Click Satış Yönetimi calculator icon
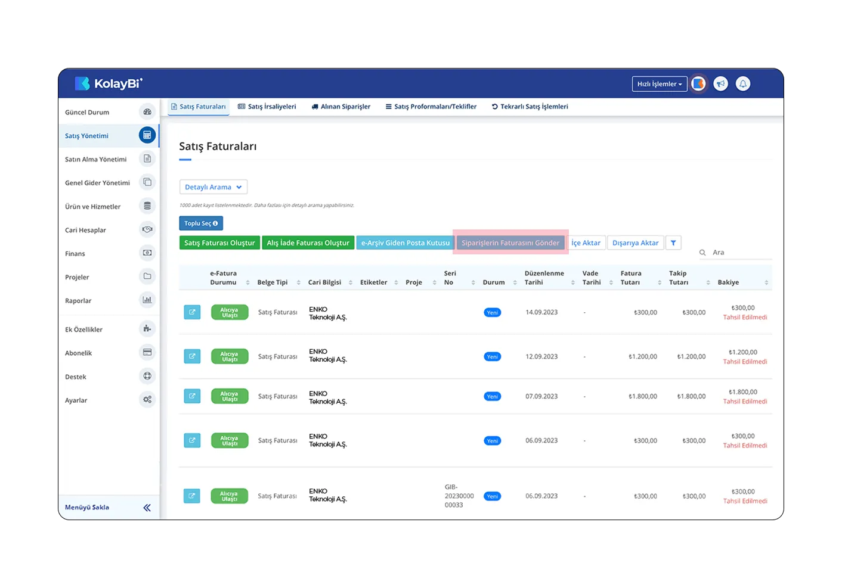842x572 pixels. [x=147, y=135]
